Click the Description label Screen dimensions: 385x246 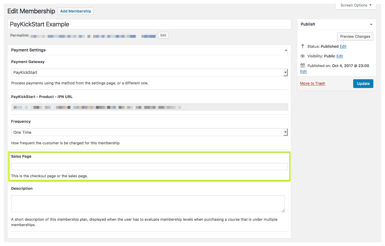(22, 188)
